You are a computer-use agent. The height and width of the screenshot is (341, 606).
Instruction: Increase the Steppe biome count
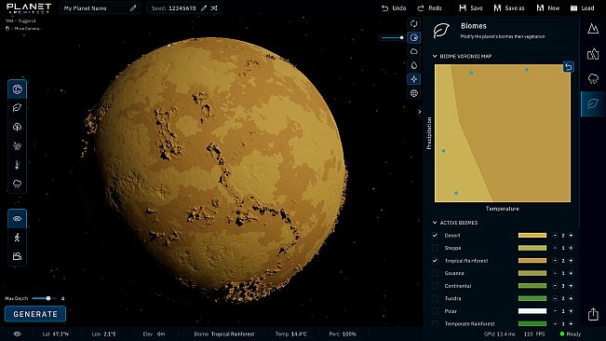point(571,248)
